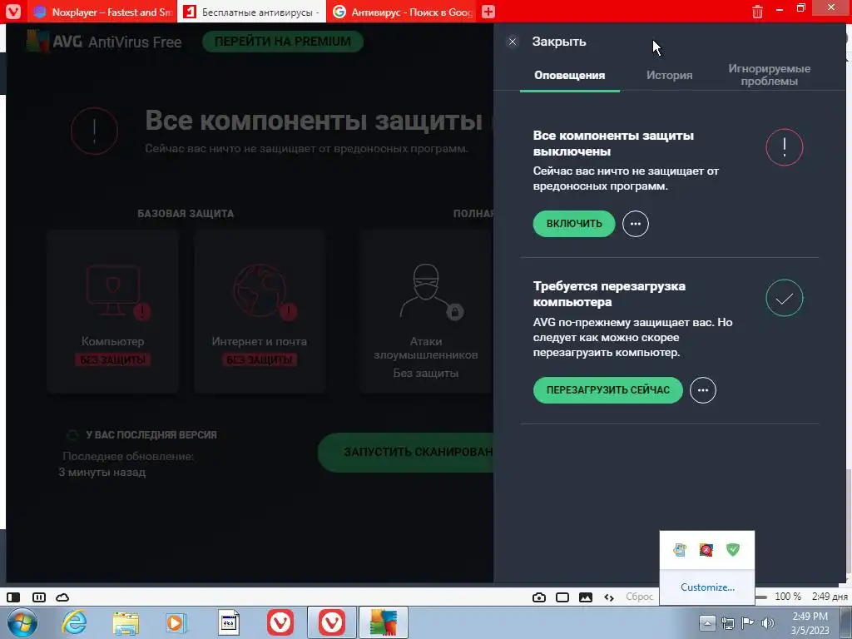Open Windows Media Player from taskbar
This screenshot has height=639, width=852.
click(x=176, y=622)
